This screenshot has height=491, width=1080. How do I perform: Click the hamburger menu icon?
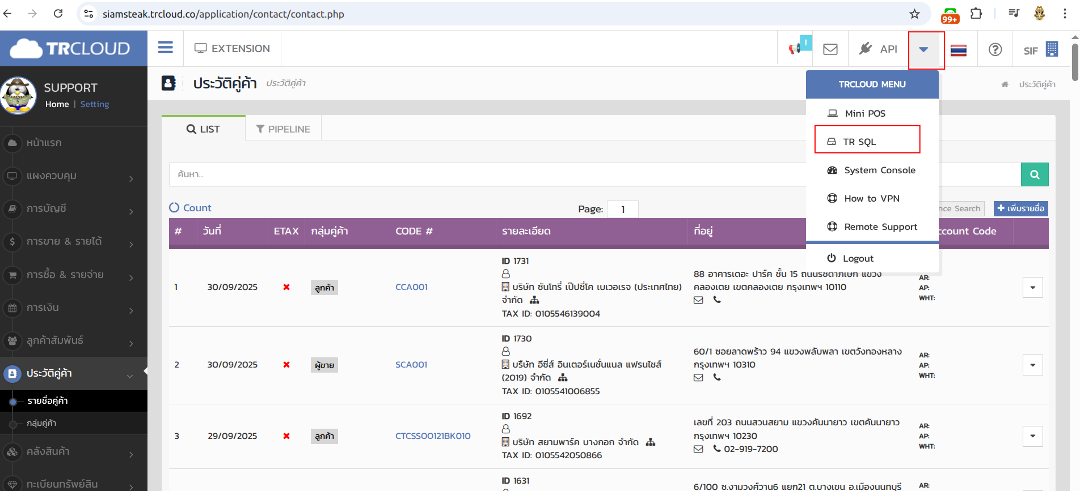(165, 48)
